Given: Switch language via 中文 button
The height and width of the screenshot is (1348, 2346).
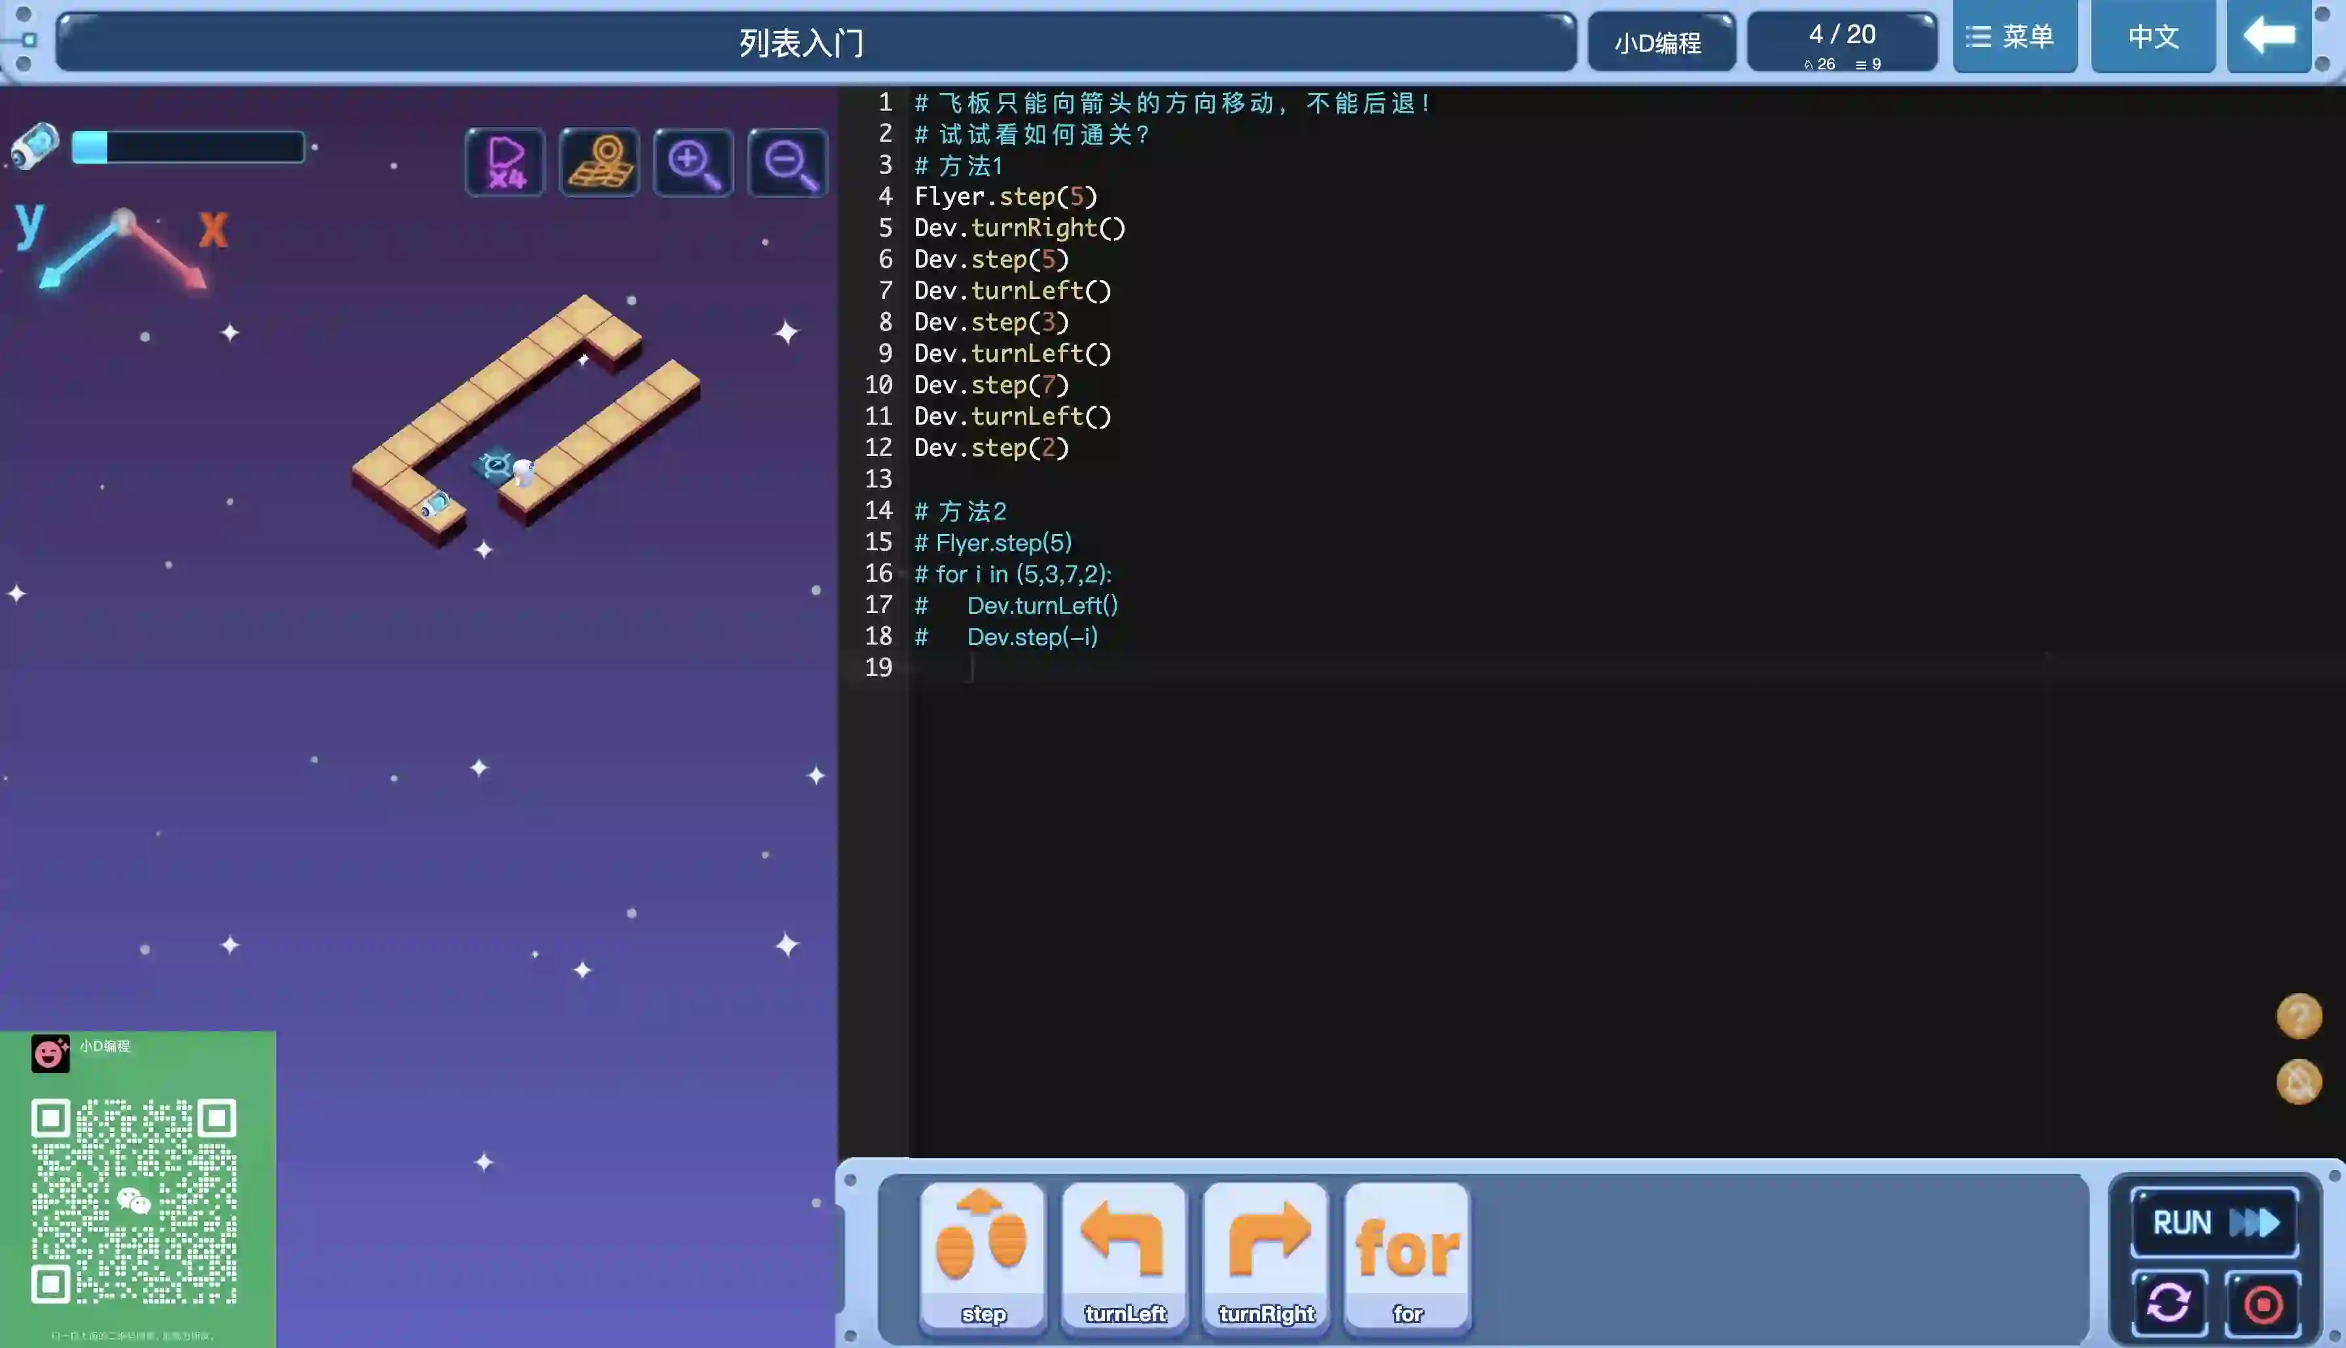Looking at the screenshot, I should 2152,37.
